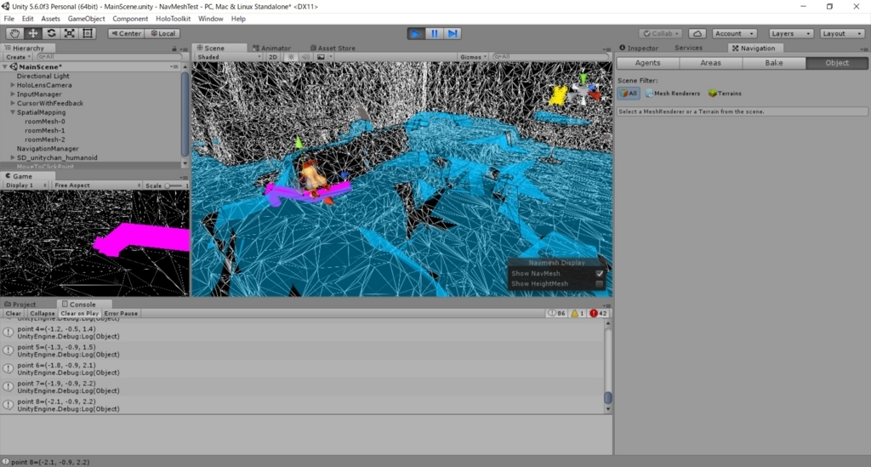Select roomMesh-1 in the Hierarchy
Screen dimensions: 871x467
(45, 130)
